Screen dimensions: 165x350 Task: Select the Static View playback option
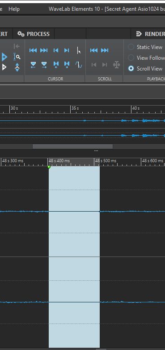click(x=146, y=47)
